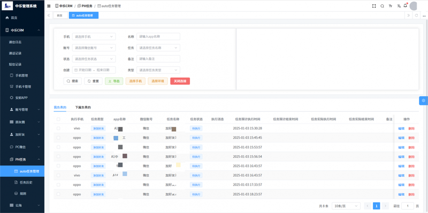Click the 重置 reset button
Viewport: 428px width, 213px height.
tap(93, 81)
